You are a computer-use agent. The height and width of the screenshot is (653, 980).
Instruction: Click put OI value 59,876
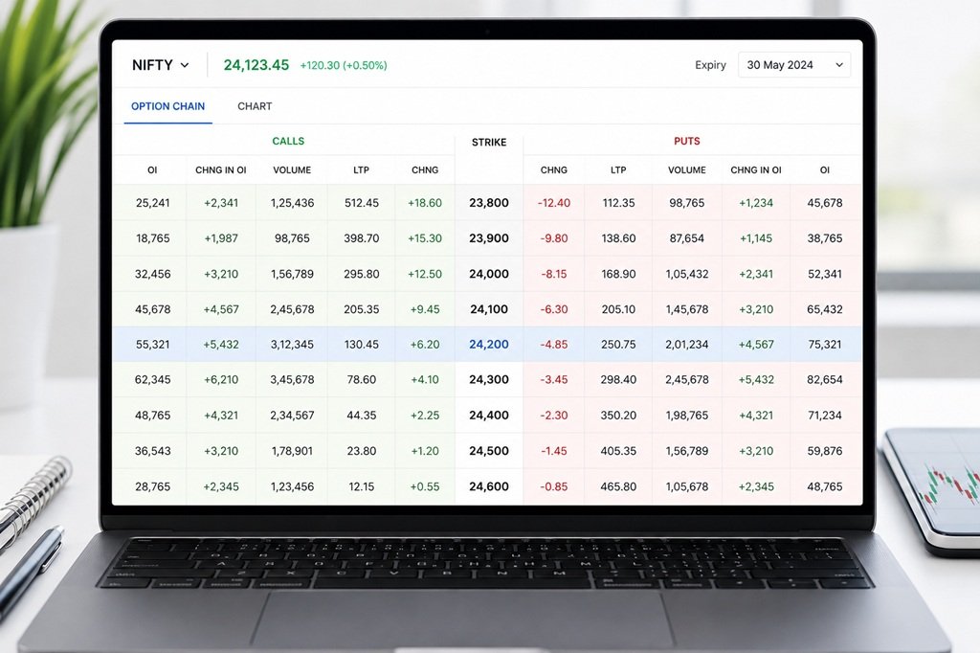[824, 451]
